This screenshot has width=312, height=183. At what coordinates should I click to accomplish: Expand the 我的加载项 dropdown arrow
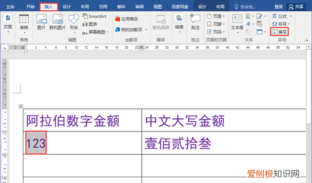[x=146, y=30]
